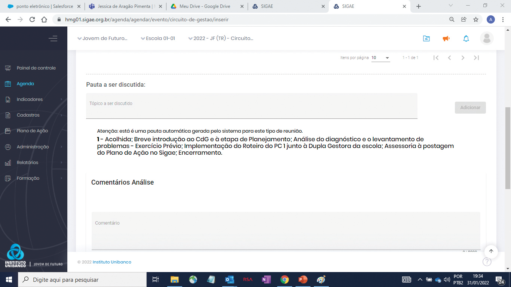Click the Instituto Unibanco logo
The width and height of the screenshot is (511, 287).
[x=15, y=256]
